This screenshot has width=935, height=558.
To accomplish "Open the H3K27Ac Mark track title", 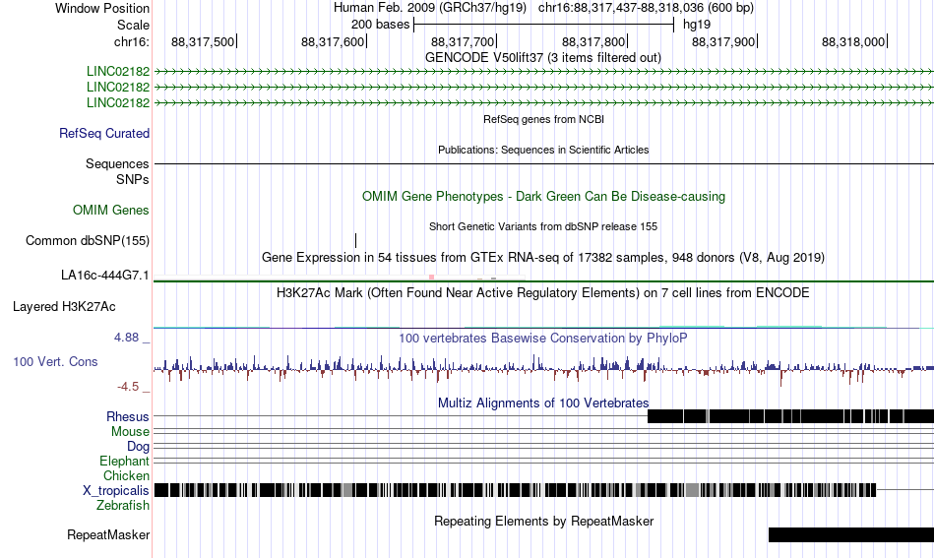I will (543, 292).
